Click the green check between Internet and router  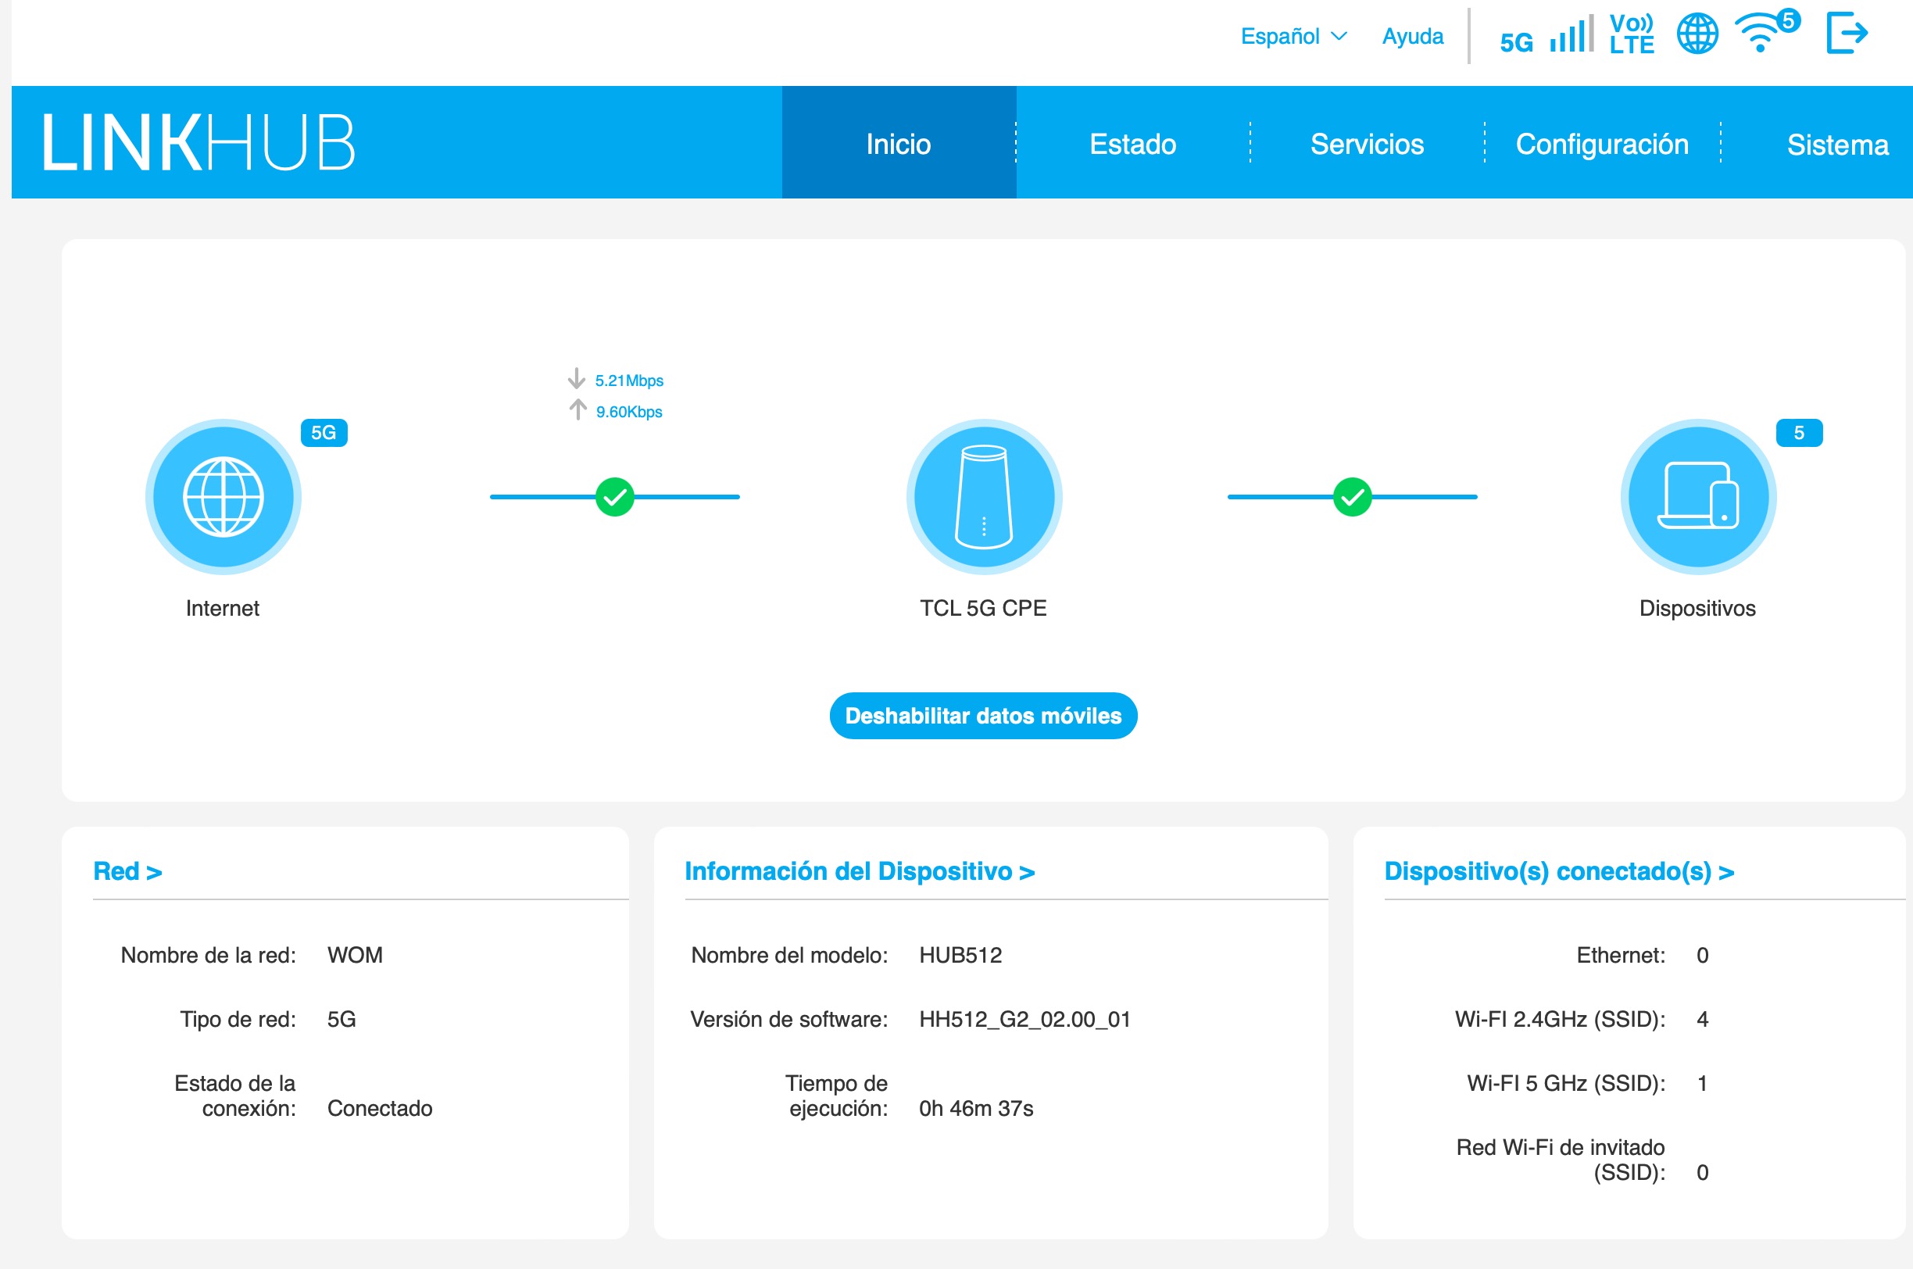coord(614,497)
